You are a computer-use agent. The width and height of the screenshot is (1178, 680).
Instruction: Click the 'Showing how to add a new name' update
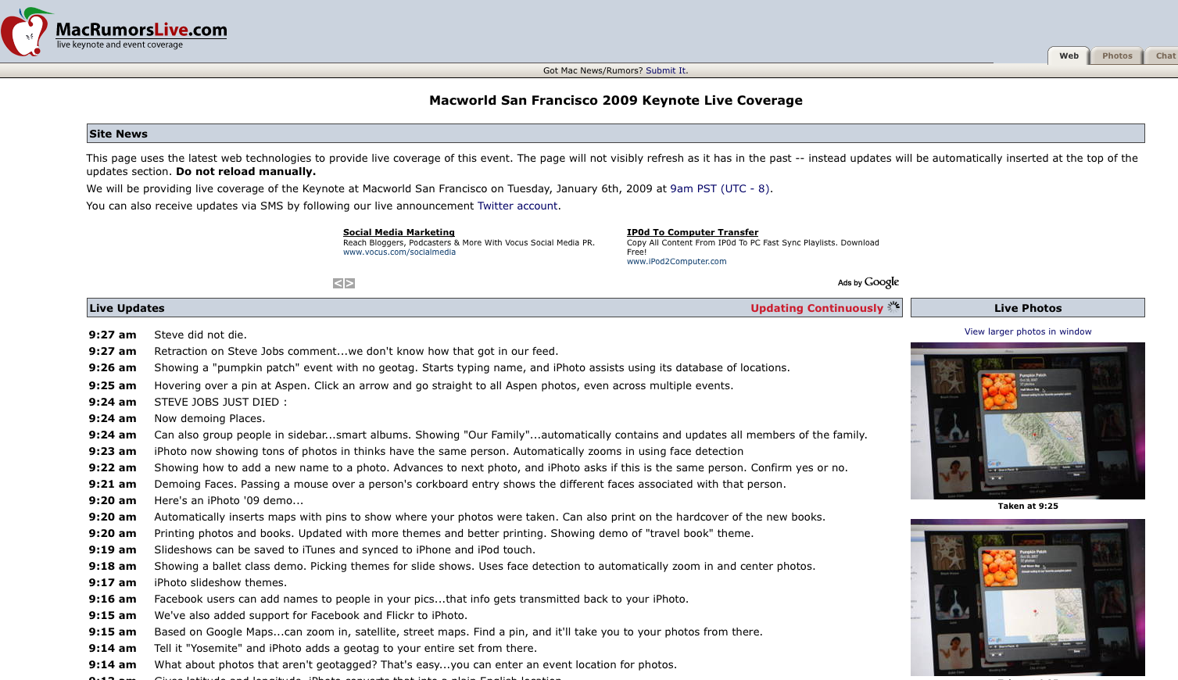[501, 467]
